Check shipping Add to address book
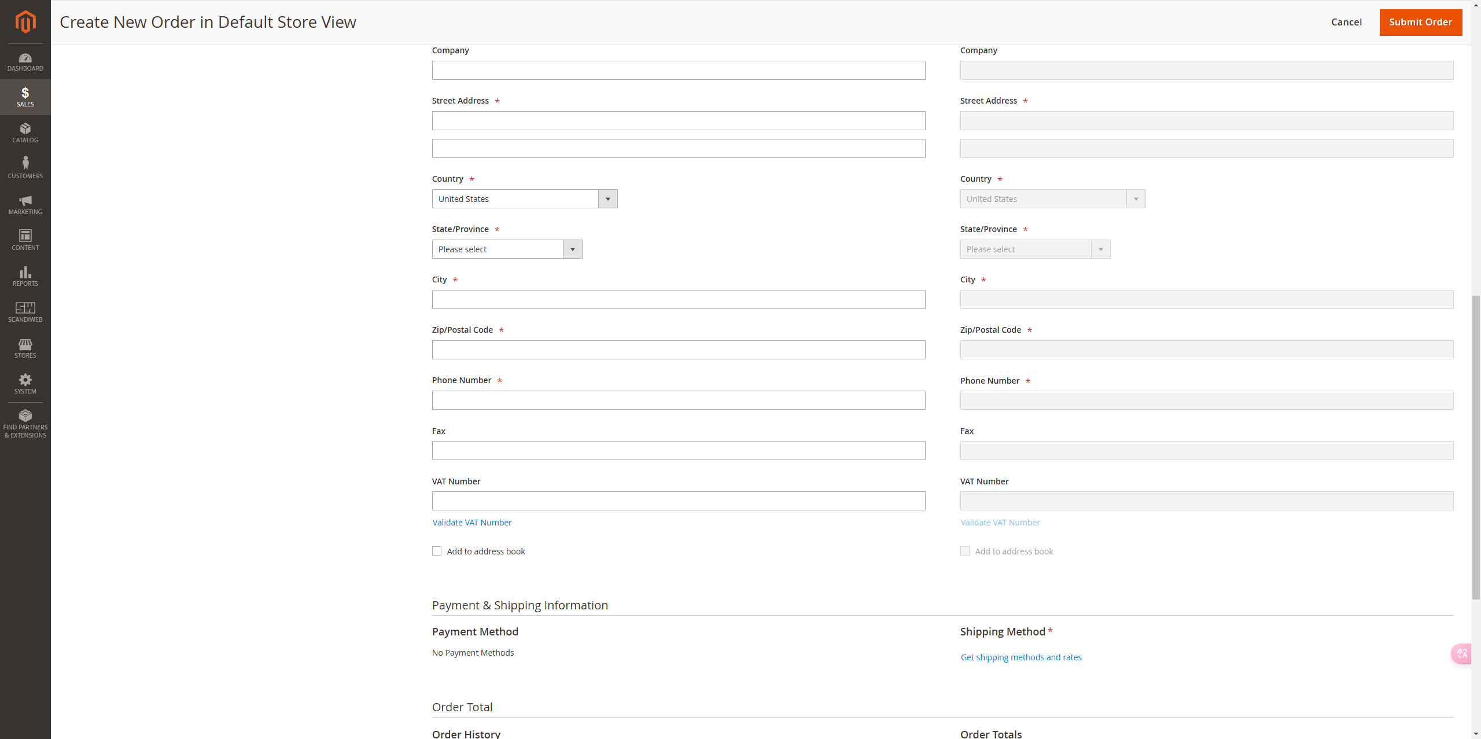1481x739 pixels. click(965, 551)
